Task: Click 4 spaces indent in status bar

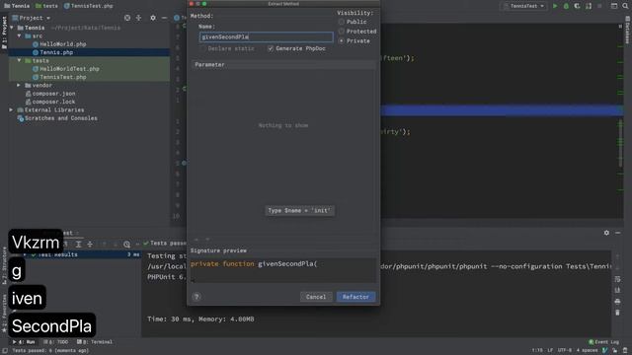Action: click(x=587, y=351)
